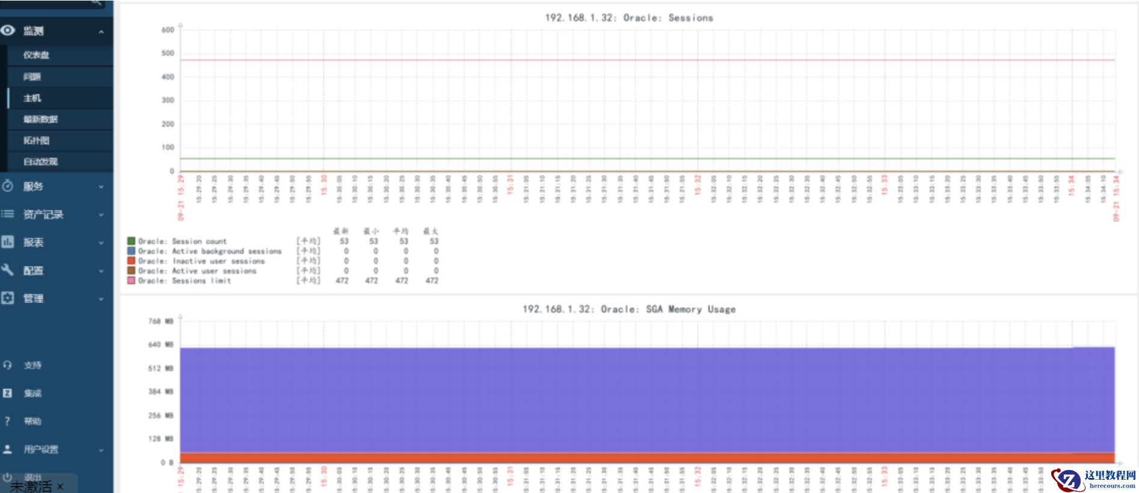Click the 监测 eye icon
The image size is (1139, 493).
coord(8,30)
